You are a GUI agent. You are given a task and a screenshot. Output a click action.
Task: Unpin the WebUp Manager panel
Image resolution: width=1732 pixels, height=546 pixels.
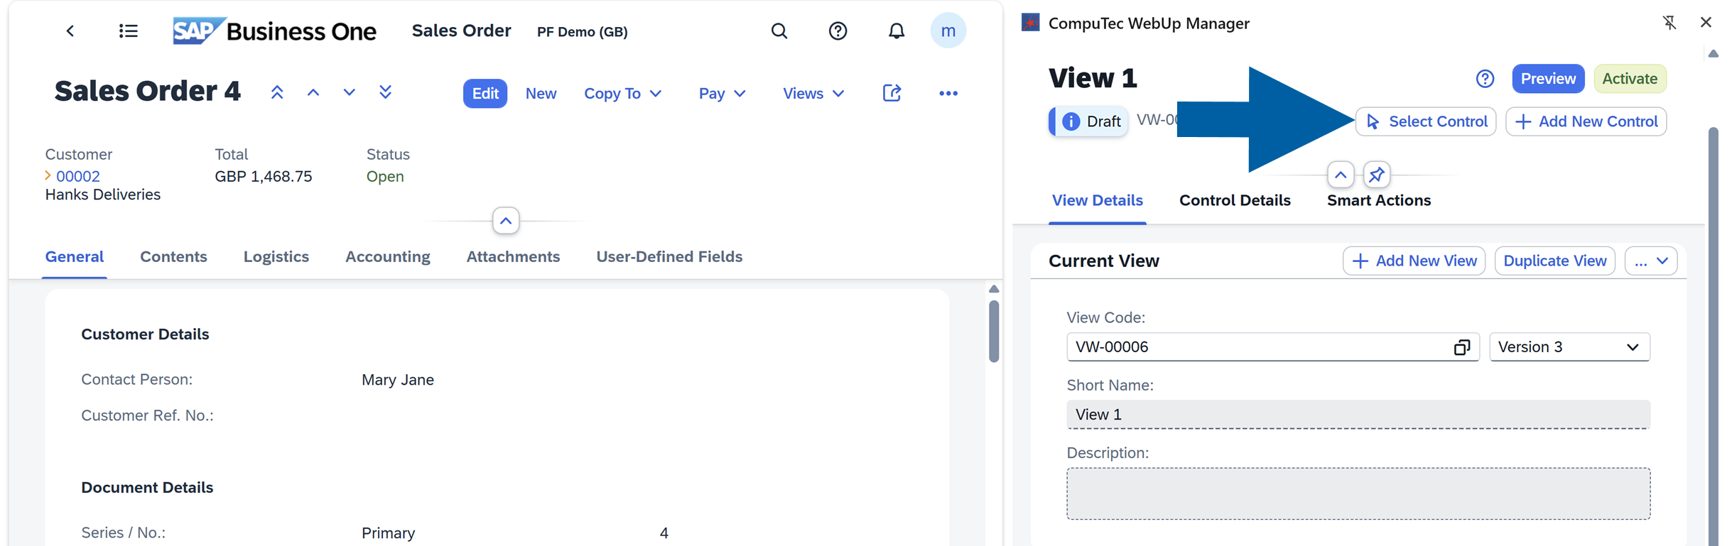[1669, 23]
